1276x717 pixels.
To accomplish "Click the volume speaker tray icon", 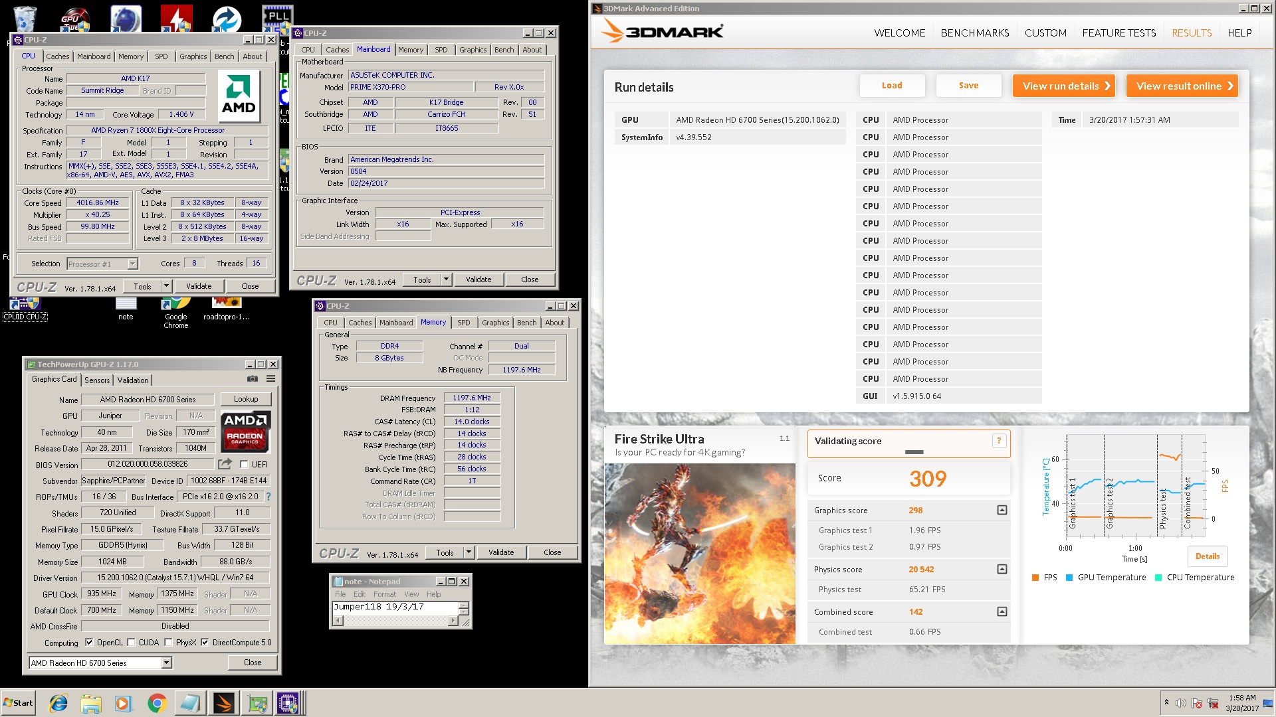I will click(x=1180, y=703).
